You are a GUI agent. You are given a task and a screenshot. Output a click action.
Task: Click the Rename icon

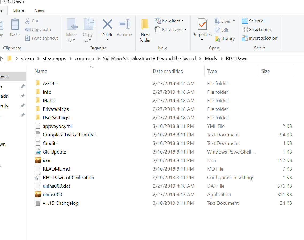pyautogui.click(x=124, y=24)
